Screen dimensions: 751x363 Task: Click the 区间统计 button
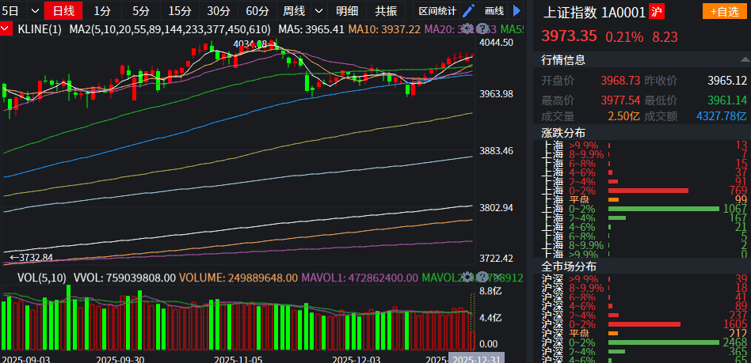point(437,11)
